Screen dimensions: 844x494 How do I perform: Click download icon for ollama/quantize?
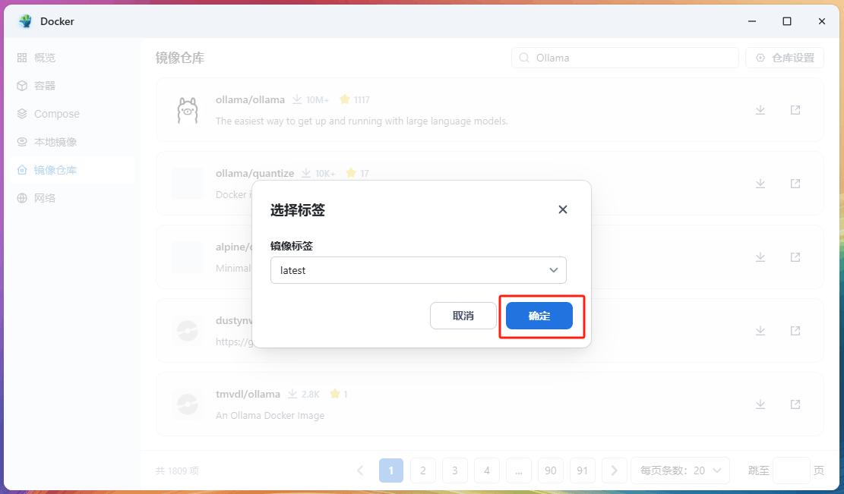click(x=760, y=184)
